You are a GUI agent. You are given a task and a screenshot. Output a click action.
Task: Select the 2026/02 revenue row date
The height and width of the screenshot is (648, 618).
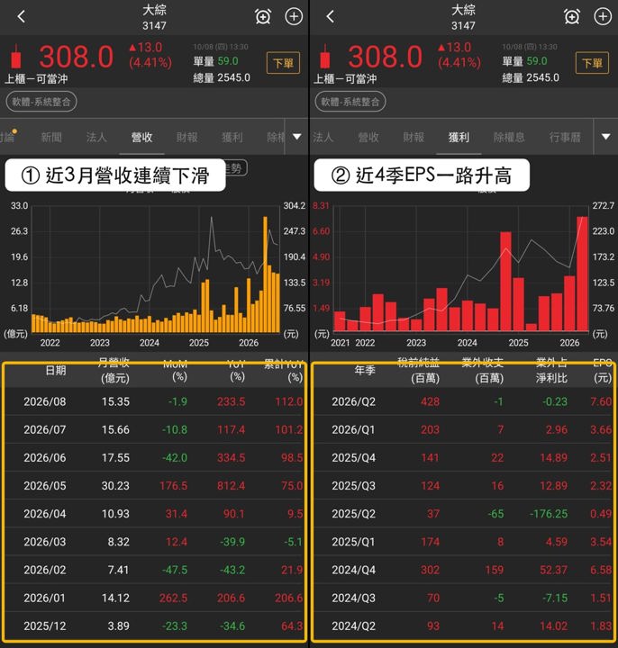point(45,570)
